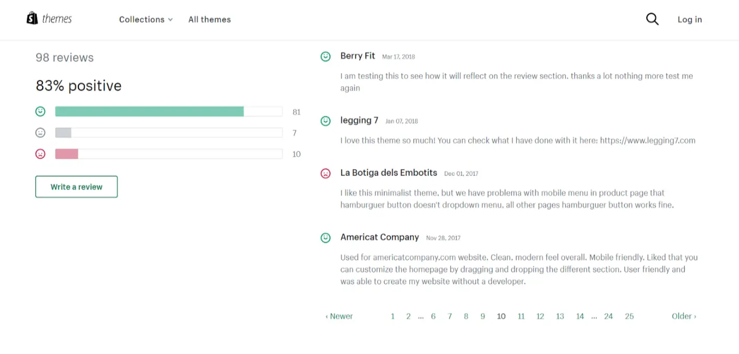Click the red sad face rating icon
Image resolution: width=739 pixels, height=354 pixels.
[40, 154]
